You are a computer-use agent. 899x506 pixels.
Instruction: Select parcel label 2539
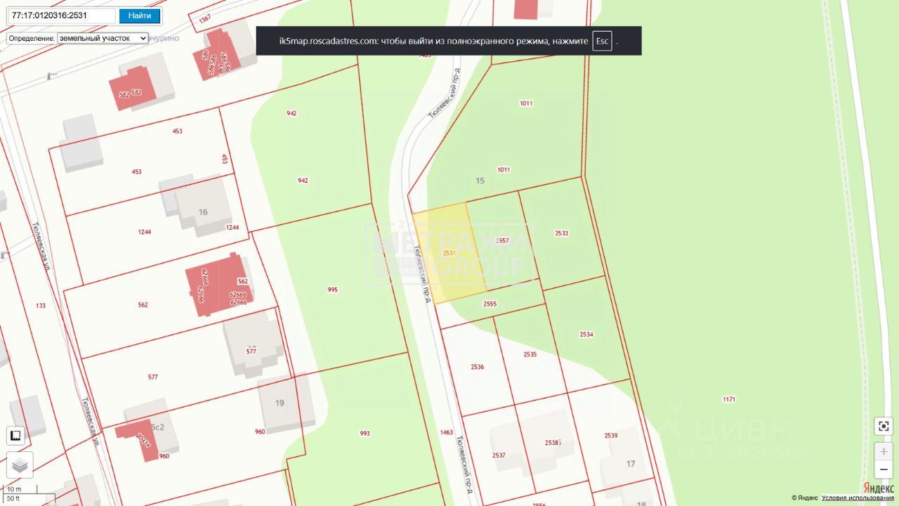click(x=611, y=436)
